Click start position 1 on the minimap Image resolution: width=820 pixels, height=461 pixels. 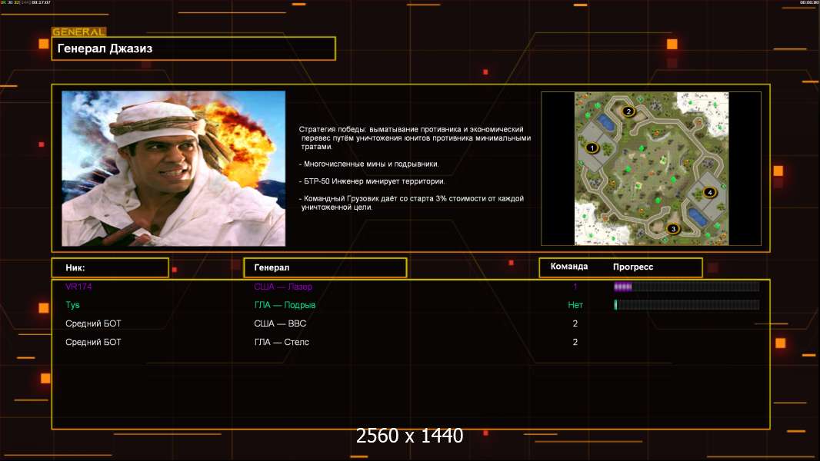(x=592, y=148)
